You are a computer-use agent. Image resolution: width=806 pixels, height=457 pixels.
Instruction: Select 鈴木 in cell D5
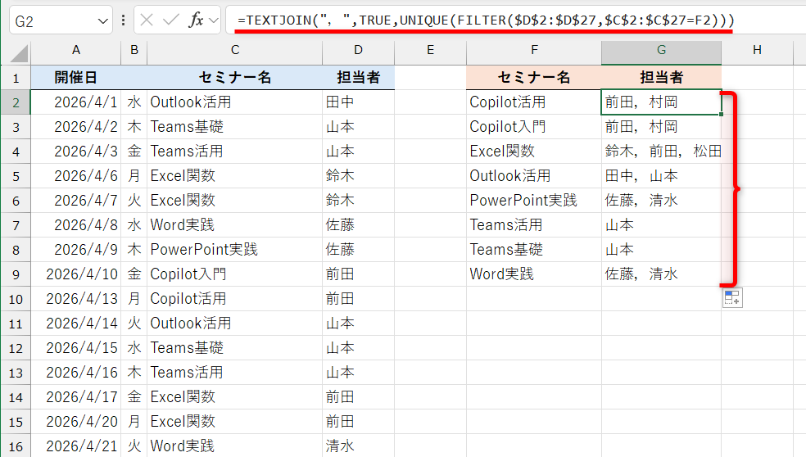[x=358, y=176]
